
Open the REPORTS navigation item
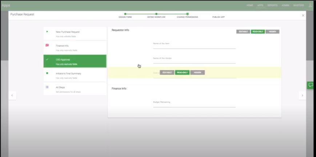click(x=272, y=5)
